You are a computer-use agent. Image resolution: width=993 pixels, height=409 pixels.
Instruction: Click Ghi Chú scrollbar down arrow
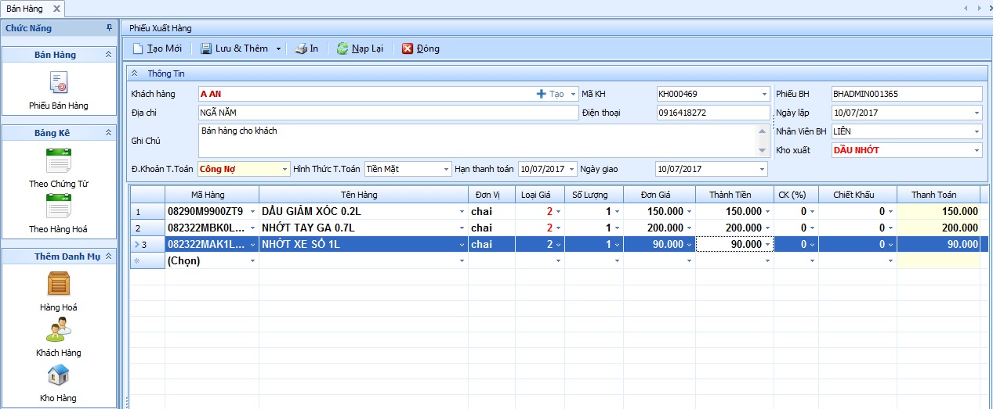[x=763, y=150]
